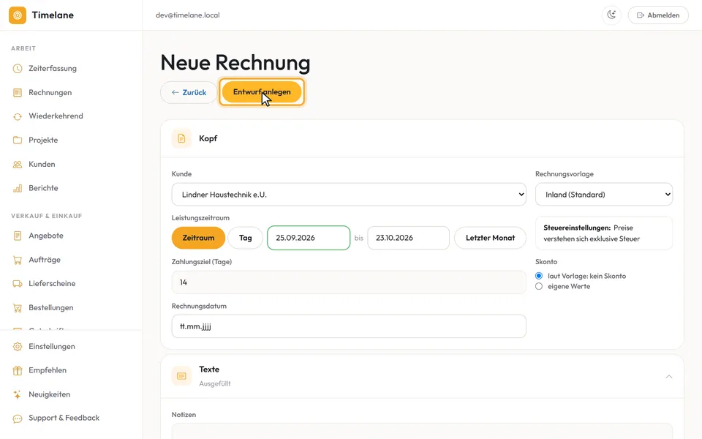
Task: Open Wiederkehrend in the sidebar
Action: [56, 116]
